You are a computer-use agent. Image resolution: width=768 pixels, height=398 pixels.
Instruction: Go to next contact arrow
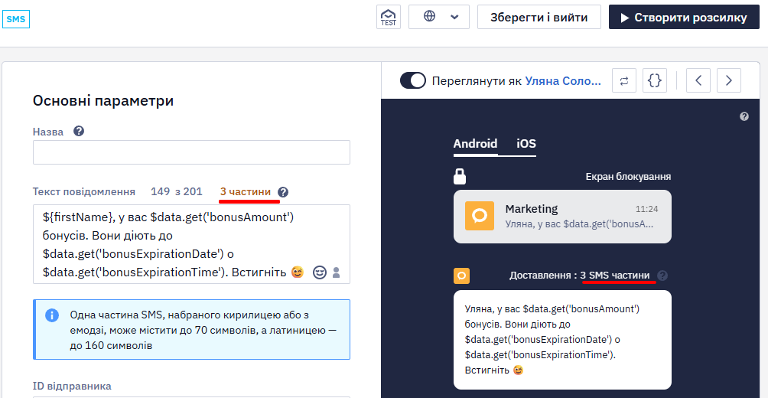click(x=729, y=80)
